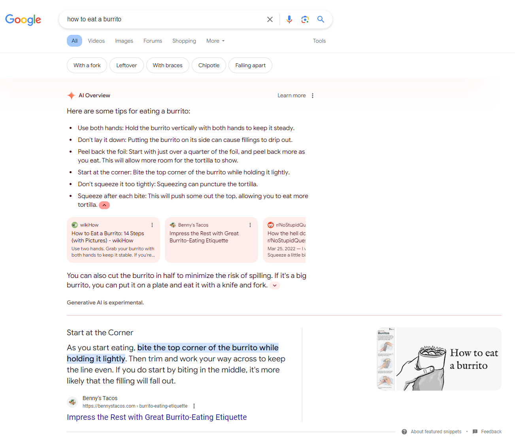Open 'Impress the Rest with Great Burrito-Eating Etiquette' result
515x442 pixels.
tap(157, 417)
